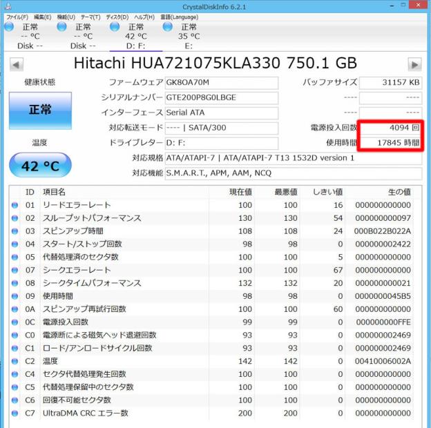Click the firmware field GK8OA70M
This screenshot has width=431, height=428.
[x=221, y=82]
